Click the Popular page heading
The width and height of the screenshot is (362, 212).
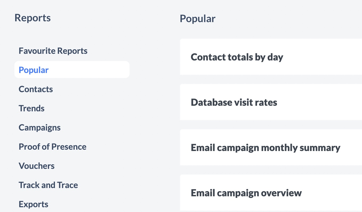coord(198,19)
